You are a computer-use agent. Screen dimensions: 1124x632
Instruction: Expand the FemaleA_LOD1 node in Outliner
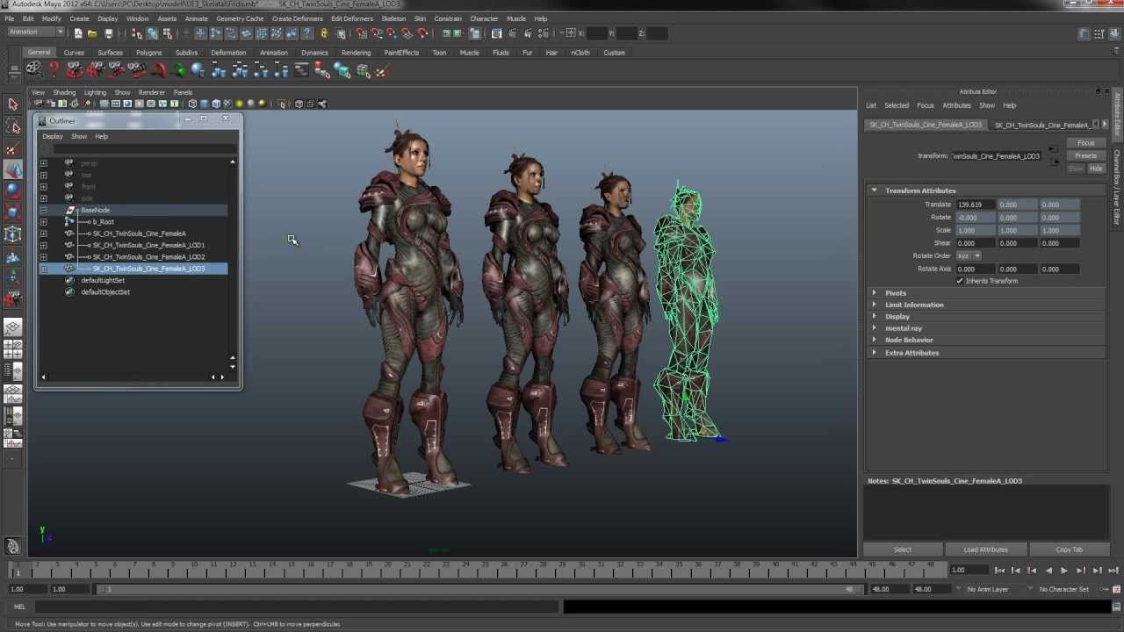pyautogui.click(x=44, y=245)
